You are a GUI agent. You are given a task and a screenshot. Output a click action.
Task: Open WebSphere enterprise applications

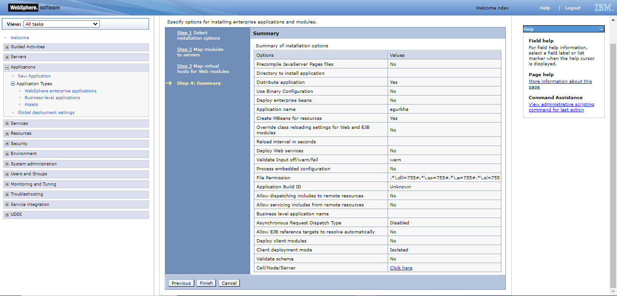click(61, 91)
